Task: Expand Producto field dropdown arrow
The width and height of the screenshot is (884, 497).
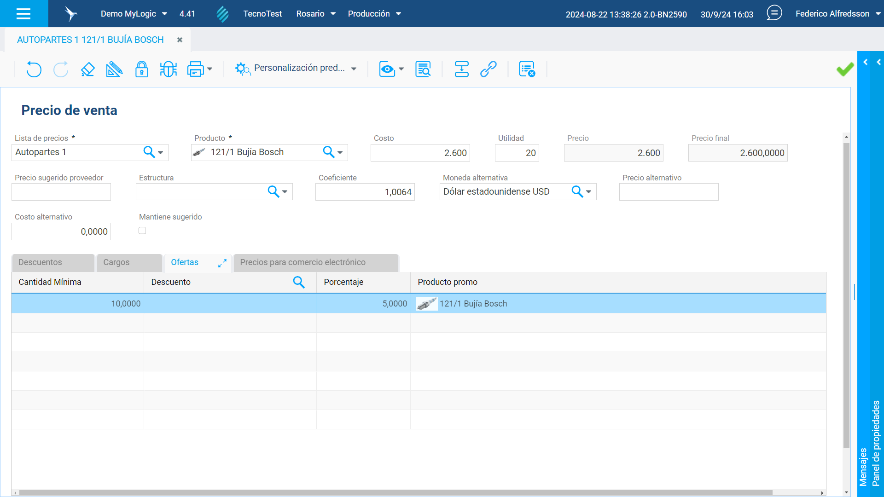Action: coord(340,152)
